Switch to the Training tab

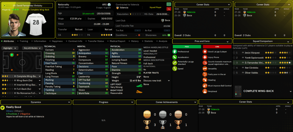coord(24,41)
